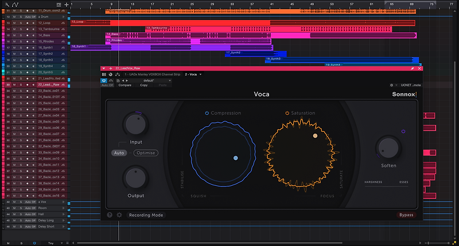Switch to UADx Manley VOXBOX tab
The image size is (459, 246).
click(153, 75)
